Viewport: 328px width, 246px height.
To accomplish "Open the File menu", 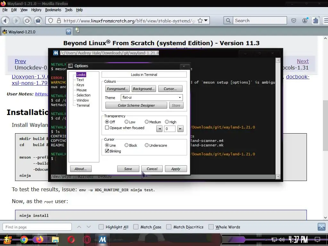I will tap(5, 10).
